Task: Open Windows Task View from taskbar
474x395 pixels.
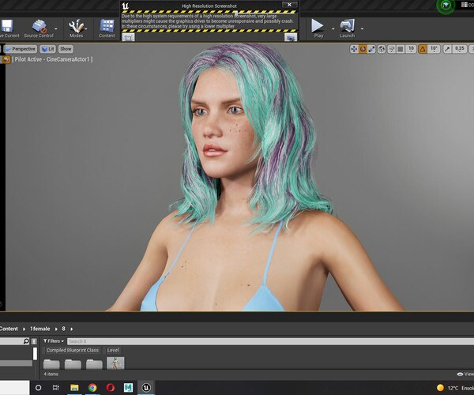Action: (x=56, y=387)
